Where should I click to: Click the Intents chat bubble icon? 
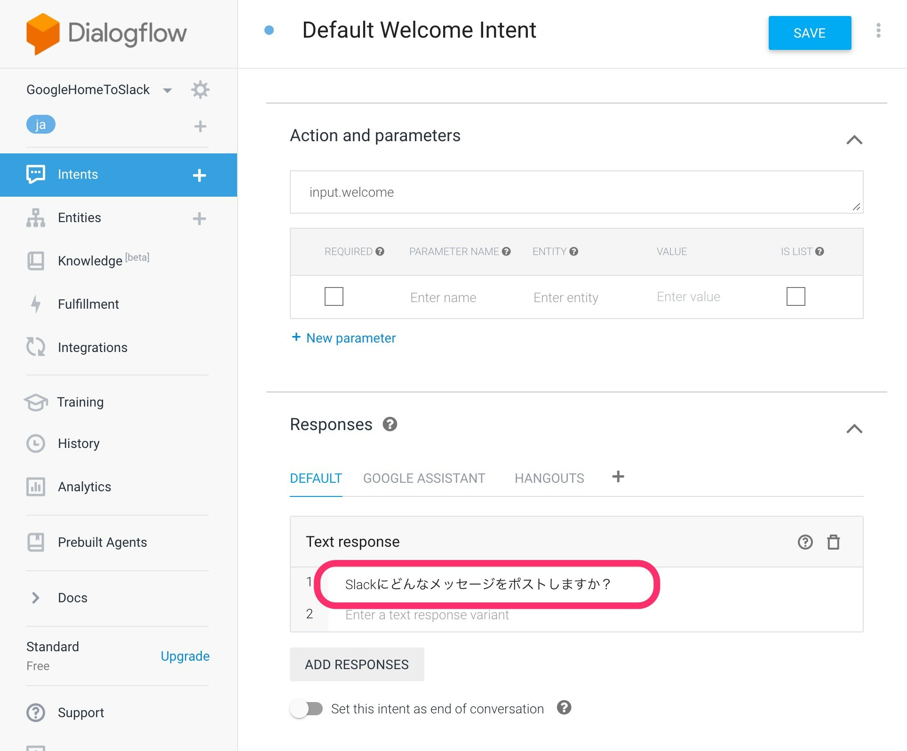point(36,174)
